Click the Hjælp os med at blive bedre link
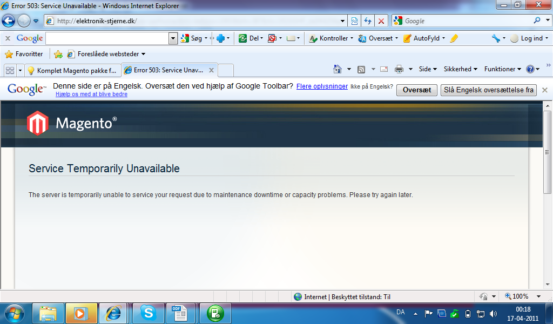This screenshot has height=324, width=553. pos(91,94)
